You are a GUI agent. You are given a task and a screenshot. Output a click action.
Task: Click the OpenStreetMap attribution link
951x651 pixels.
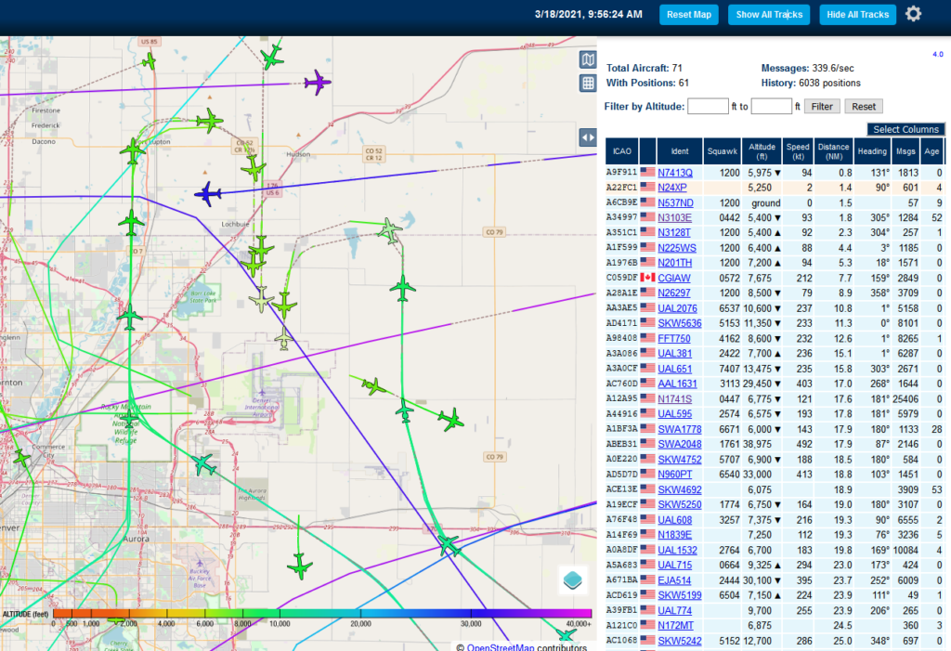[501, 646]
